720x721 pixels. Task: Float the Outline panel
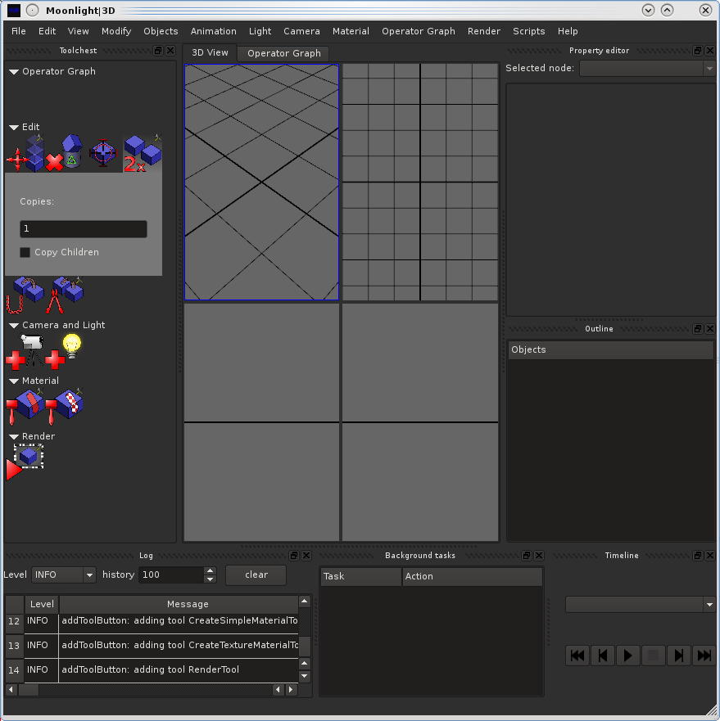[x=697, y=329]
